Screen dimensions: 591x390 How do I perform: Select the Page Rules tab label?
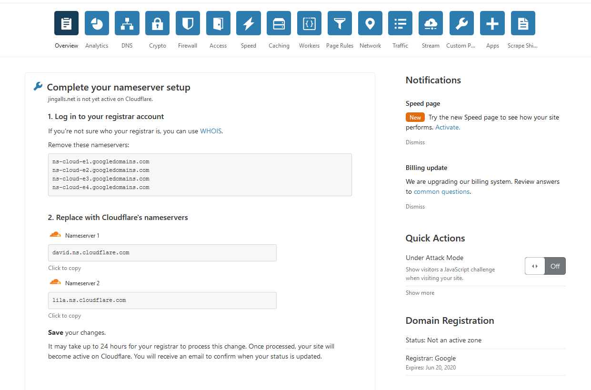[x=340, y=46]
